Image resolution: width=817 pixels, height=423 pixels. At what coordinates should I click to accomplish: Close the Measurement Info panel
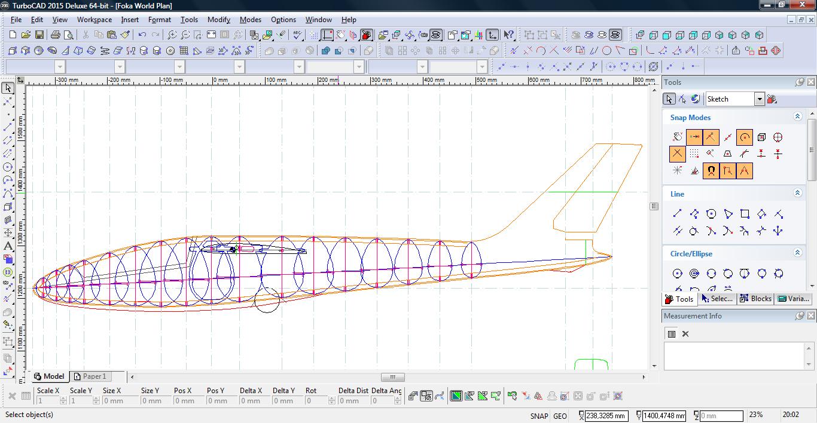point(810,315)
